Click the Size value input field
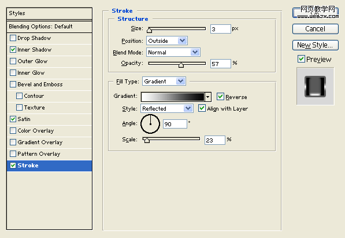Screen dimensions: 345x238 pos(221,29)
